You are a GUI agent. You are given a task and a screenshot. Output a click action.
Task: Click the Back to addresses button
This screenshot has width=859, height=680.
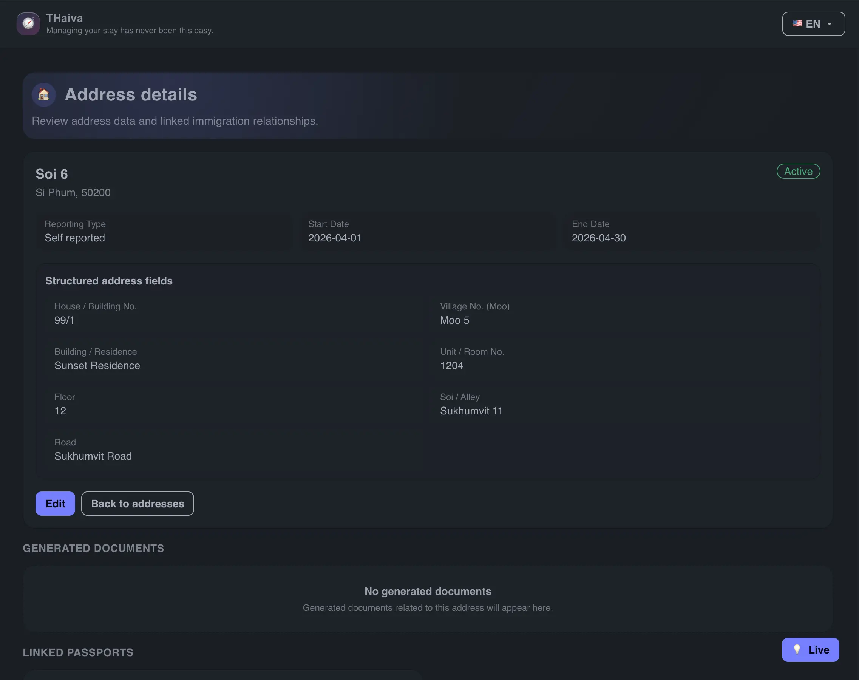[138, 503]
